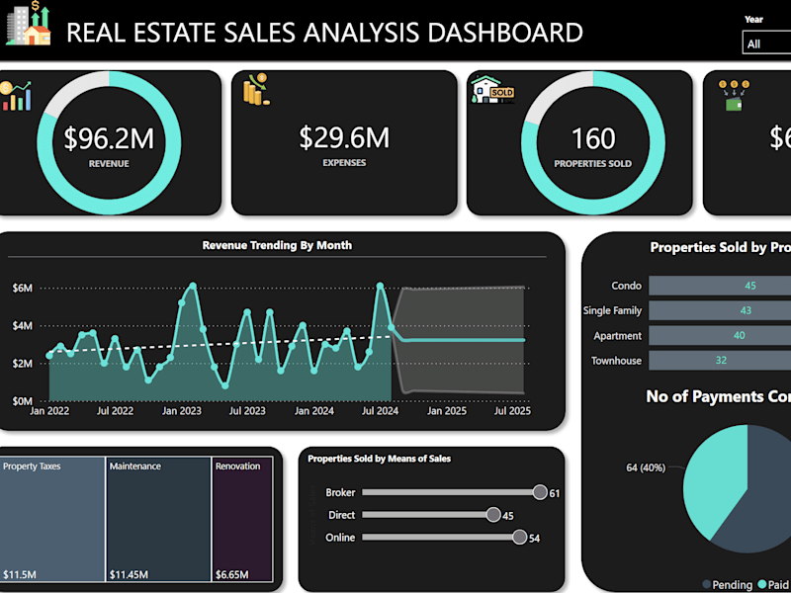Click the Direct slider handle
The width and height of the screenshot is (791, 593).
pos(493,515)
